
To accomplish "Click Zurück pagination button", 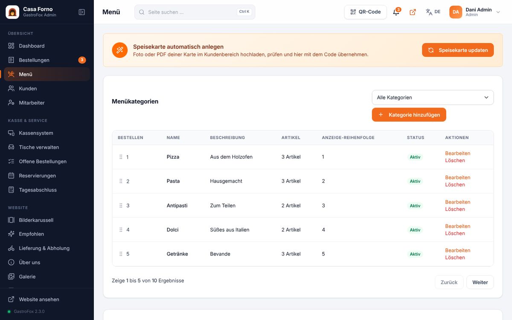I will point(449,282).
